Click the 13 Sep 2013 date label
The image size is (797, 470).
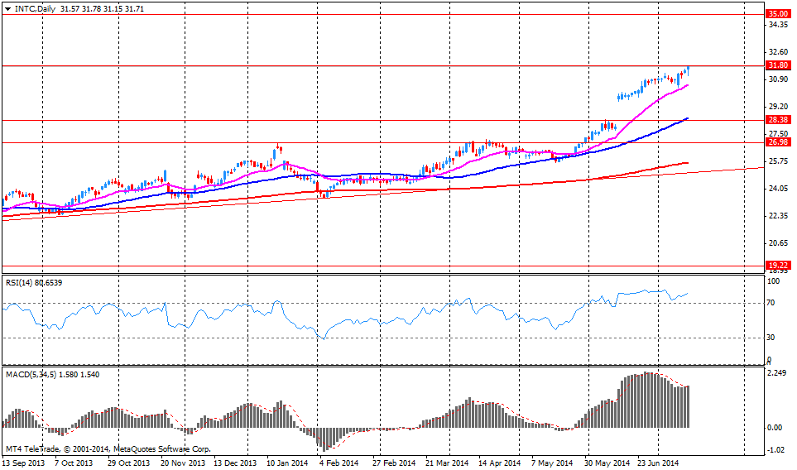pyautogui.click(x=23, y=463)
